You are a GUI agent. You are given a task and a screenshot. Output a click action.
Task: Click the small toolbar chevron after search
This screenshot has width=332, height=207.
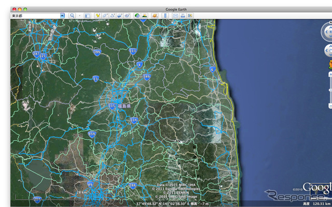click(79, 16)
